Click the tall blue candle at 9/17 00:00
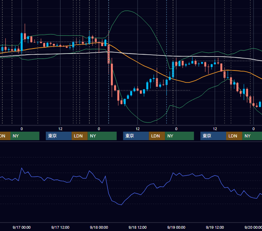262x231 pixels. coord(22,42)
